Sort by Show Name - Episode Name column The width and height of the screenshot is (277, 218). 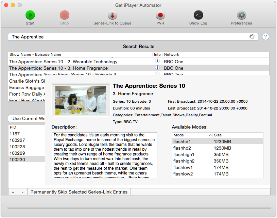click(80, 54)
